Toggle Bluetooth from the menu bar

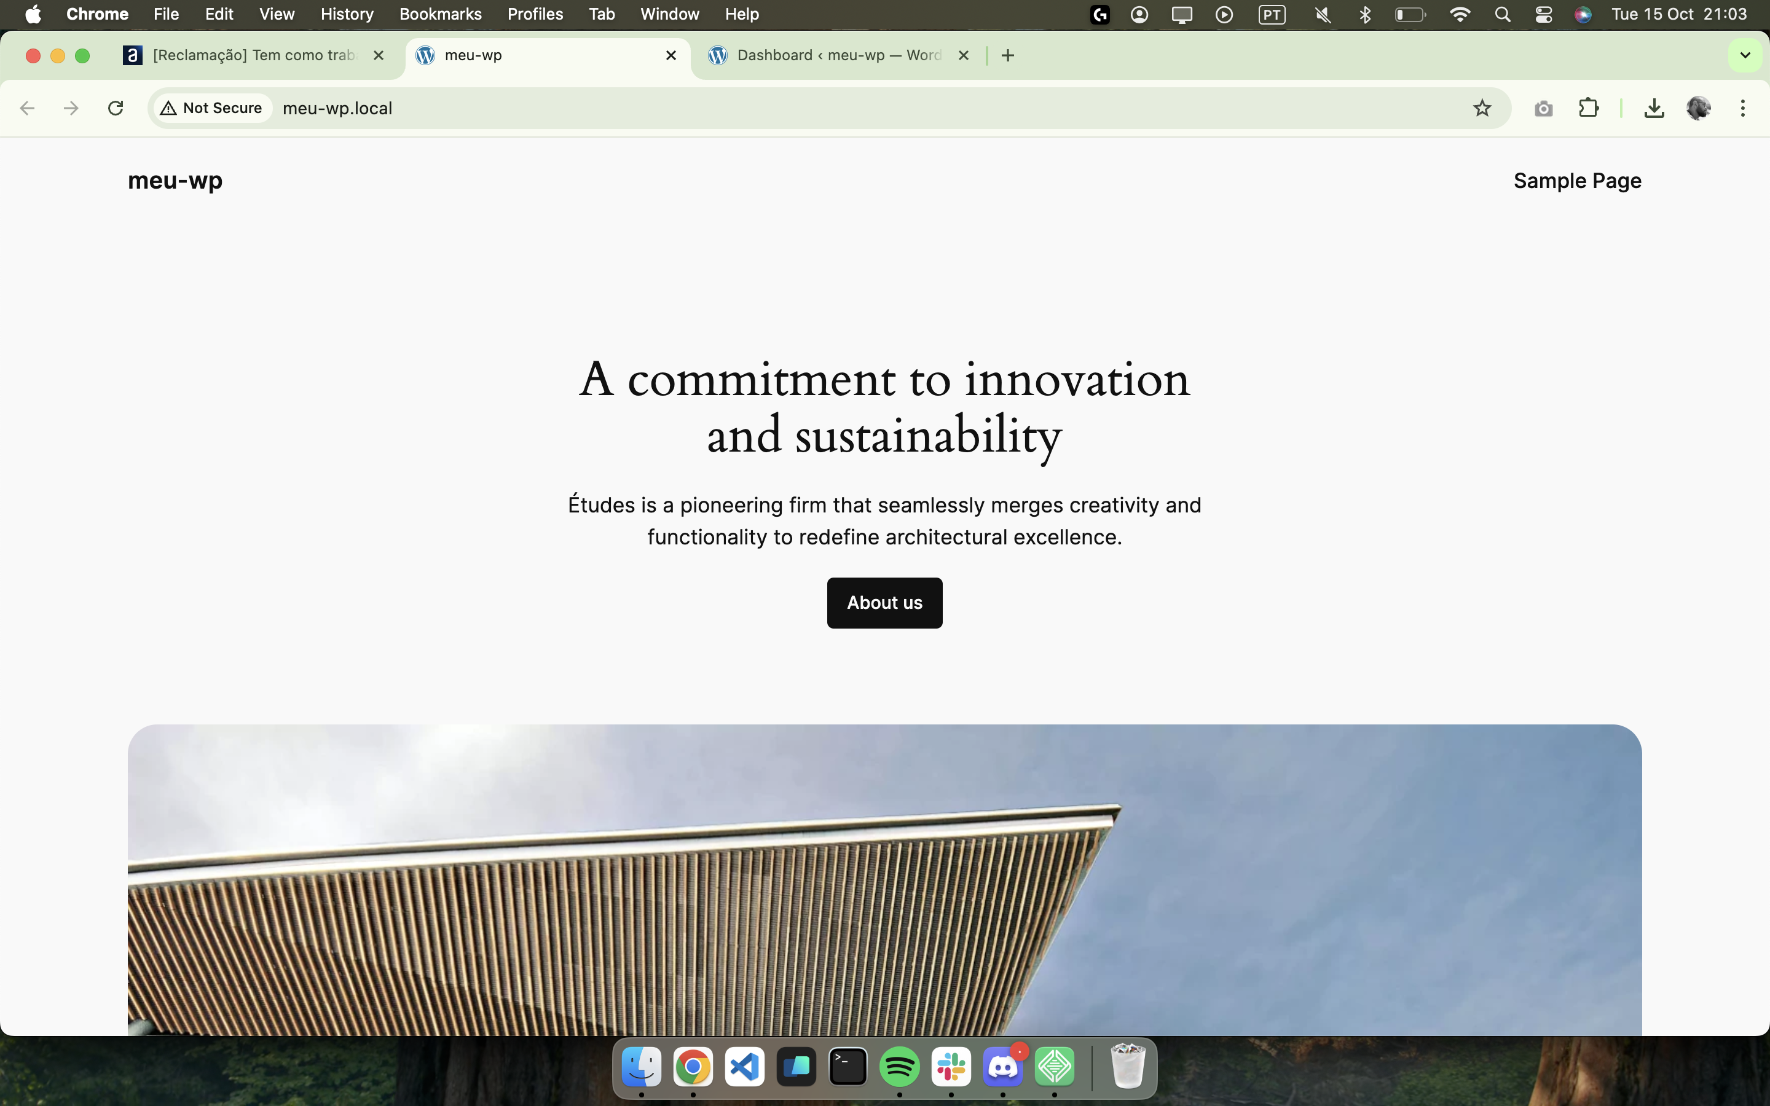point(1365,15)
